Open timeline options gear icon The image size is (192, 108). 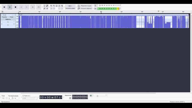(x=2, y=12)
